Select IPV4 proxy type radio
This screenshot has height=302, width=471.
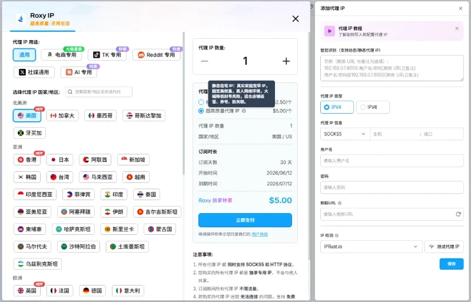[x=337, y=107]
